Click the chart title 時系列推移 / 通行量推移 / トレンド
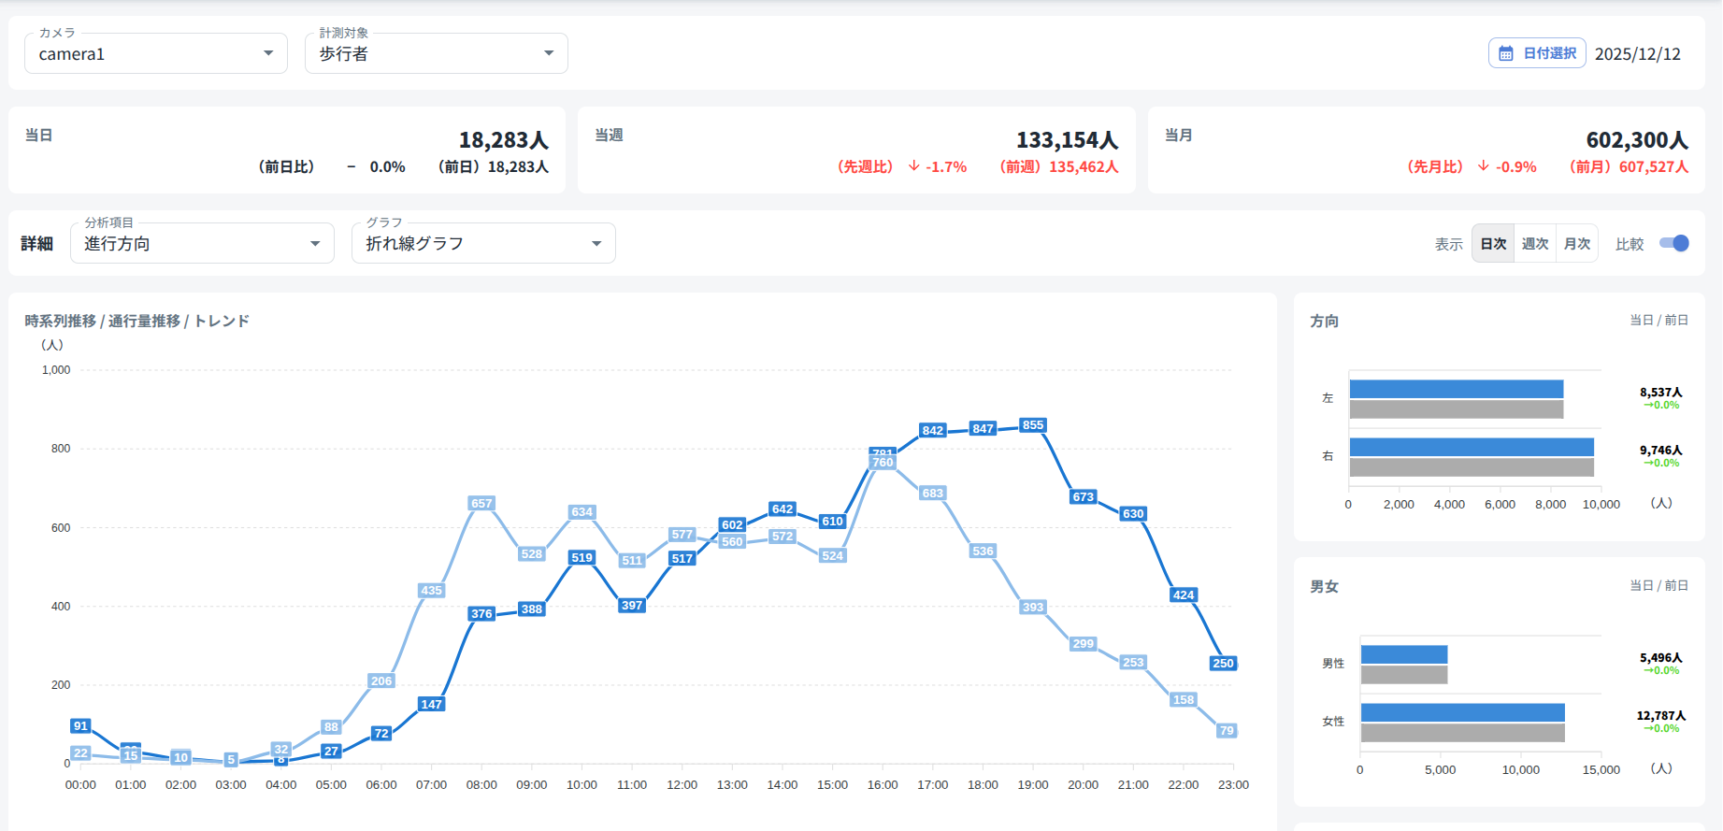This screenshot has height=831, width=1723. 137,321
